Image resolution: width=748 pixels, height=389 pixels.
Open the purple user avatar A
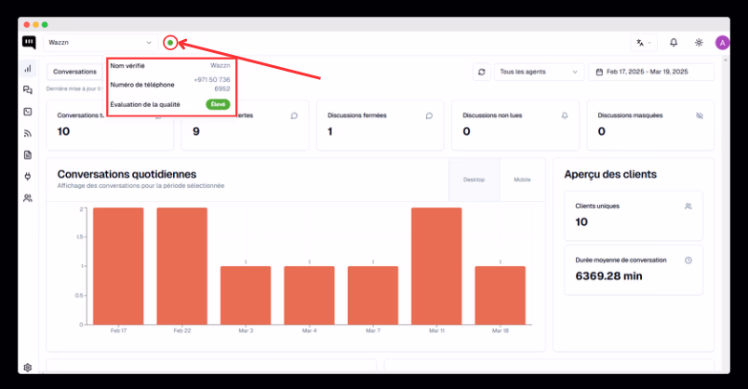[722, 43]
